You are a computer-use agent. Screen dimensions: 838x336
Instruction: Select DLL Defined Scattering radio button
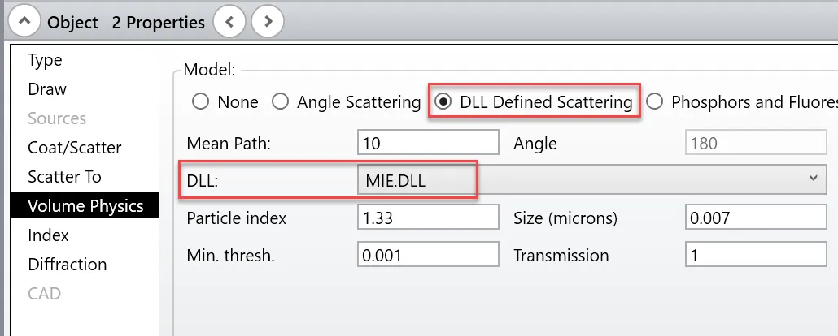click(x=443, y=102)
